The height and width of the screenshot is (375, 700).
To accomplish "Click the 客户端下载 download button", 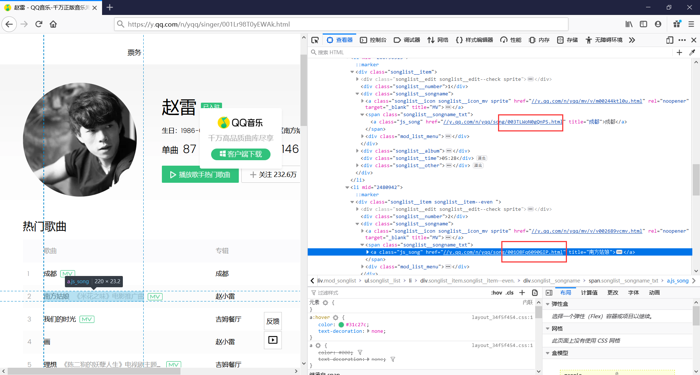I will tap(241, 154).
